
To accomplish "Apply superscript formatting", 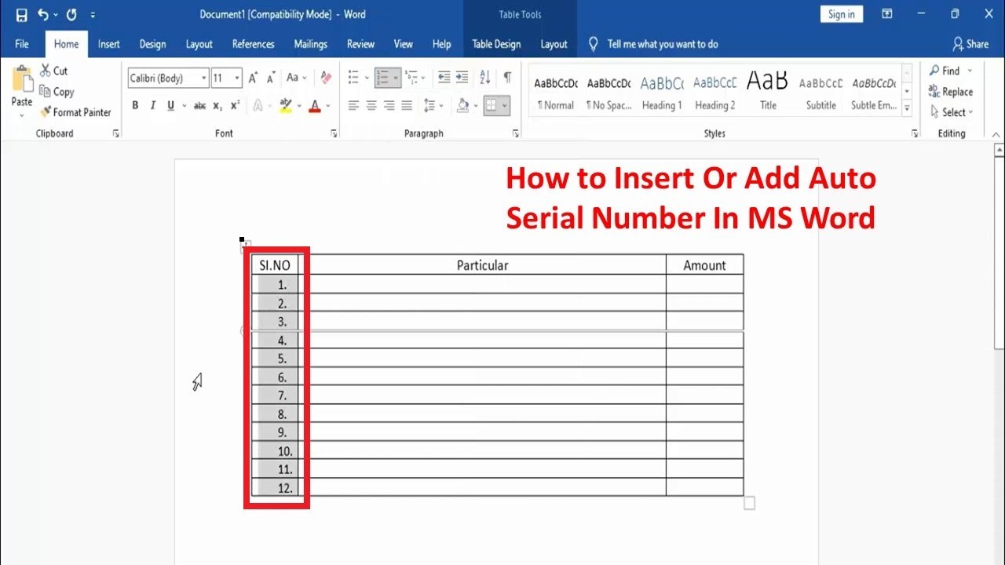I will 236,105.
